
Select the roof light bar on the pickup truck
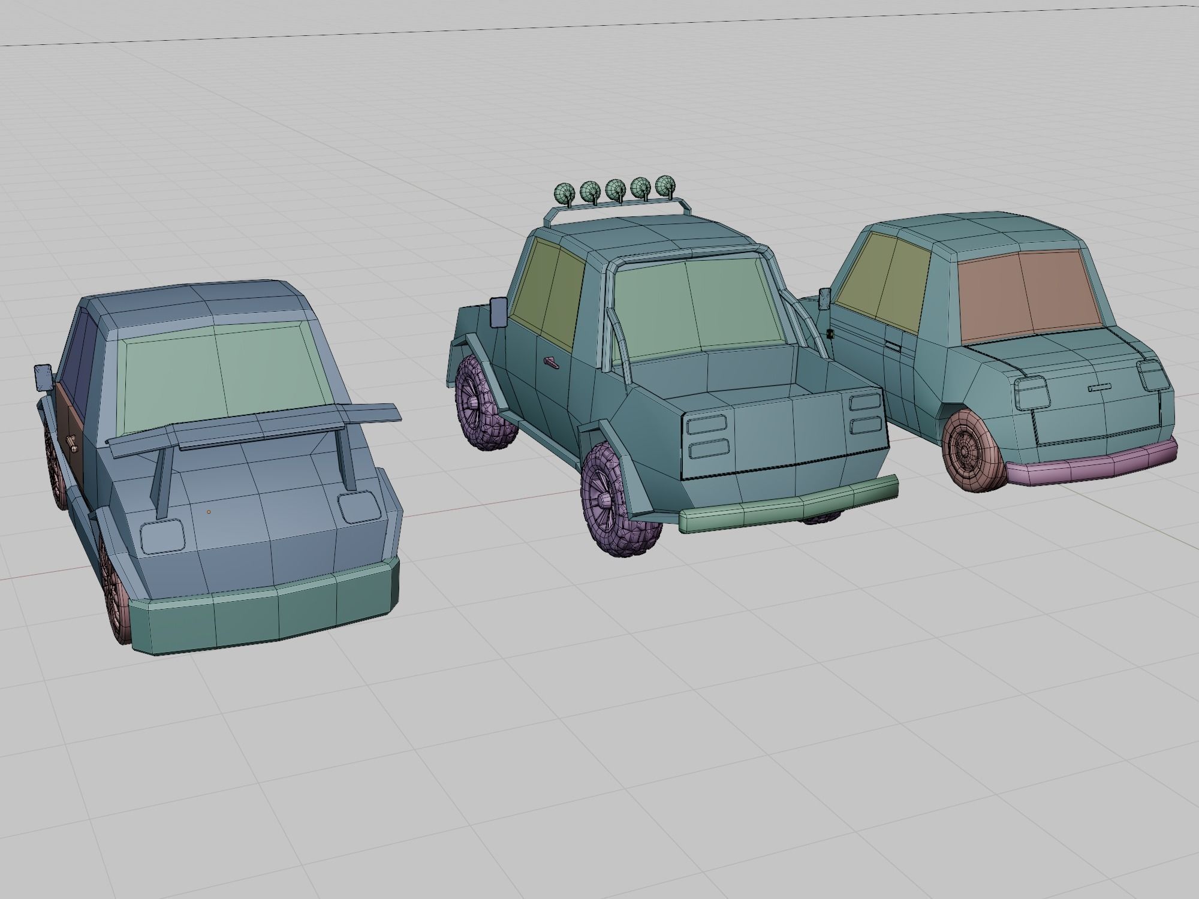point(619,200)
